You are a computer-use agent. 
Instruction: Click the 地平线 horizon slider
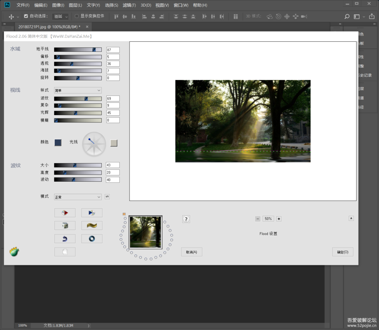tap(78, 50)
